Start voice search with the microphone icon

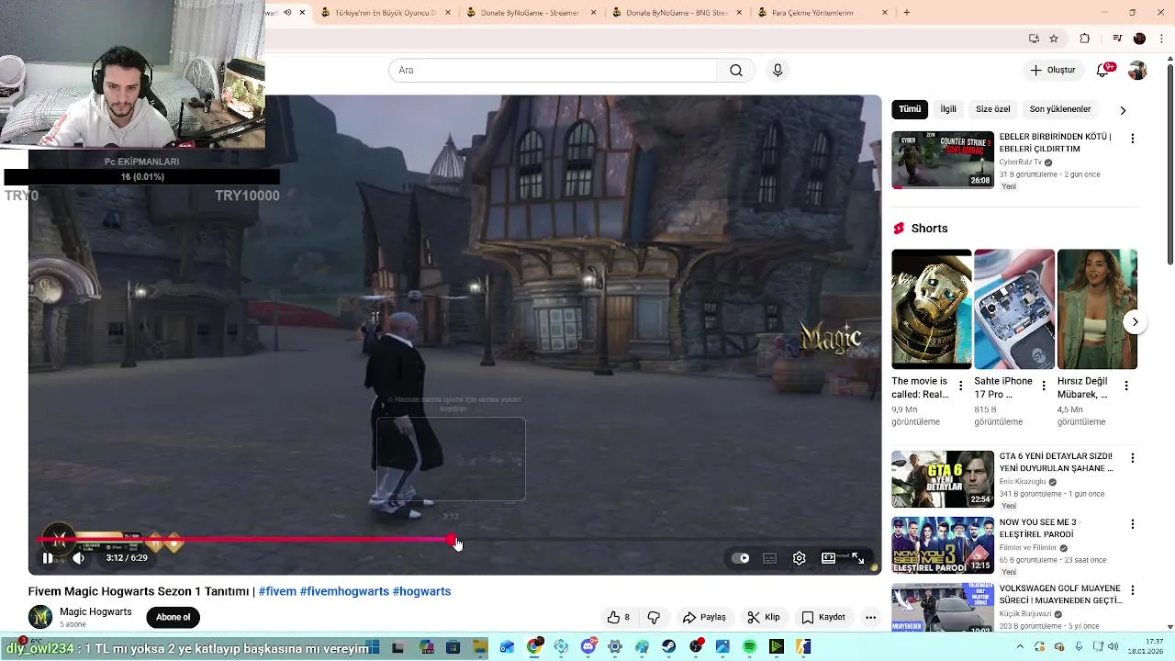(x=778, y=70)
